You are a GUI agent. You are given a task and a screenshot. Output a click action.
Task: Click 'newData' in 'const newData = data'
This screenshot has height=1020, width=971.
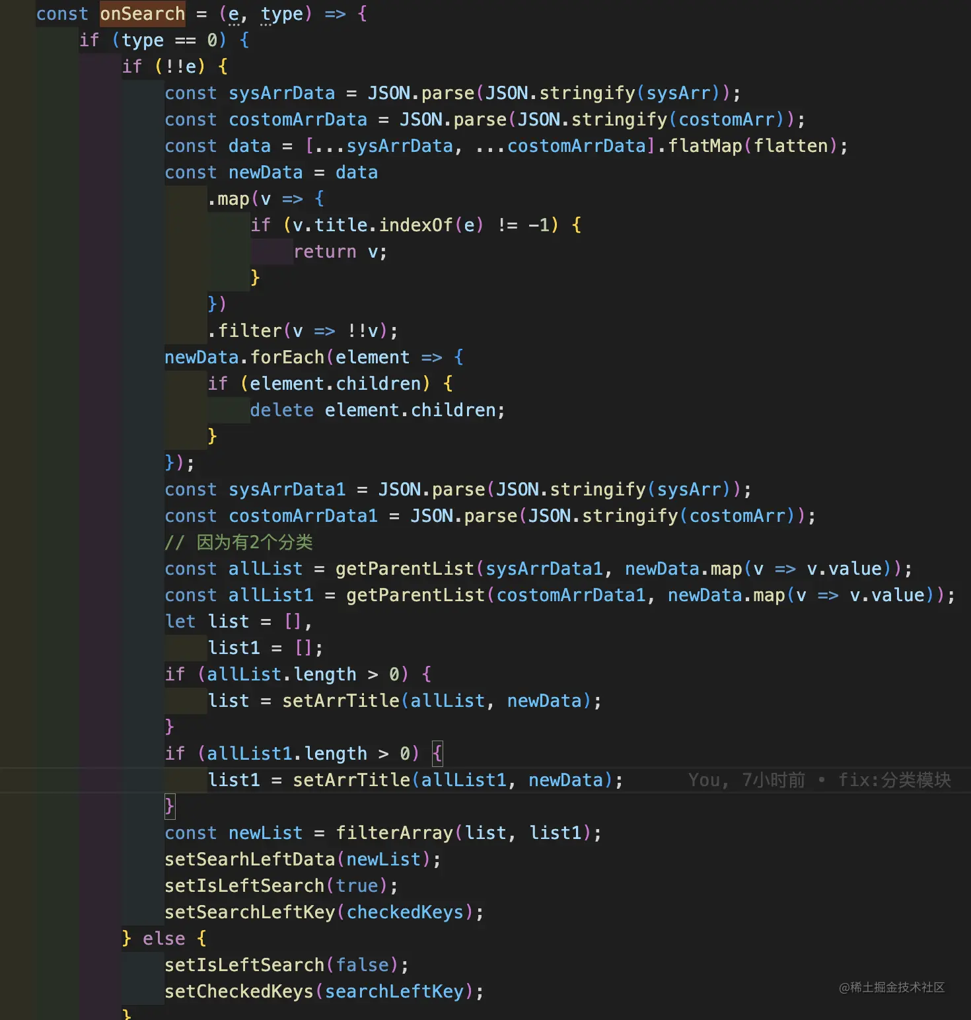pos(266,172)
